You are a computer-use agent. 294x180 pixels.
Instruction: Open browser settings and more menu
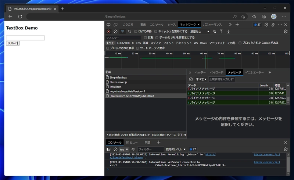coord(284,17)
